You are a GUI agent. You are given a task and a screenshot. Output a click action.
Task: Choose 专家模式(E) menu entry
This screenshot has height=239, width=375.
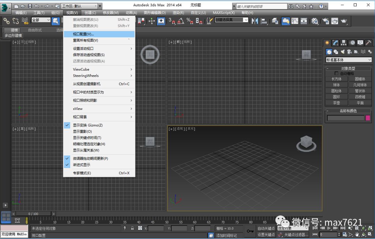(99, 173)
